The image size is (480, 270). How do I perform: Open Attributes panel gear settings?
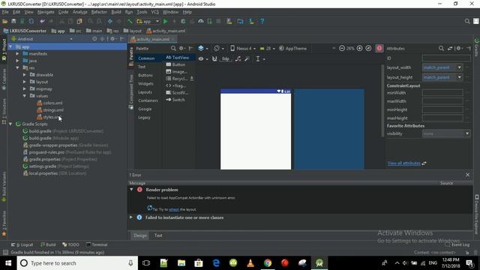click(459, 48)
